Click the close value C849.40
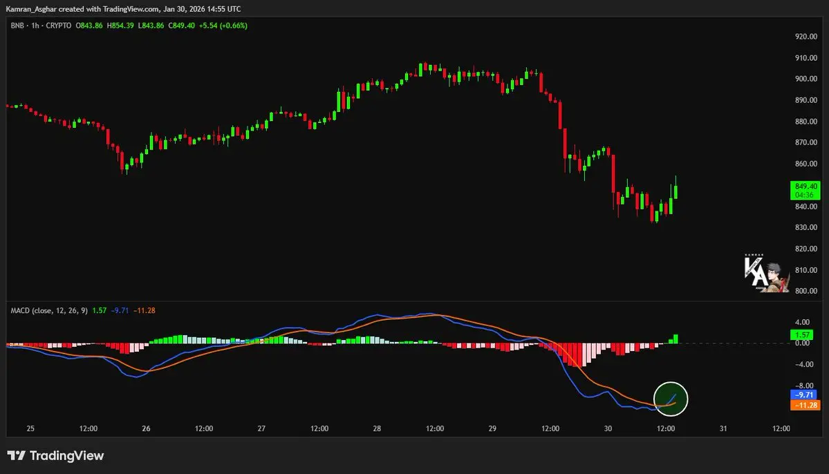829x474 pixels. (x=181, y=26)
